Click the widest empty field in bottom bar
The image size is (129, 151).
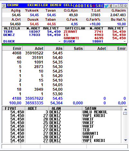click(x=63, y=146)
